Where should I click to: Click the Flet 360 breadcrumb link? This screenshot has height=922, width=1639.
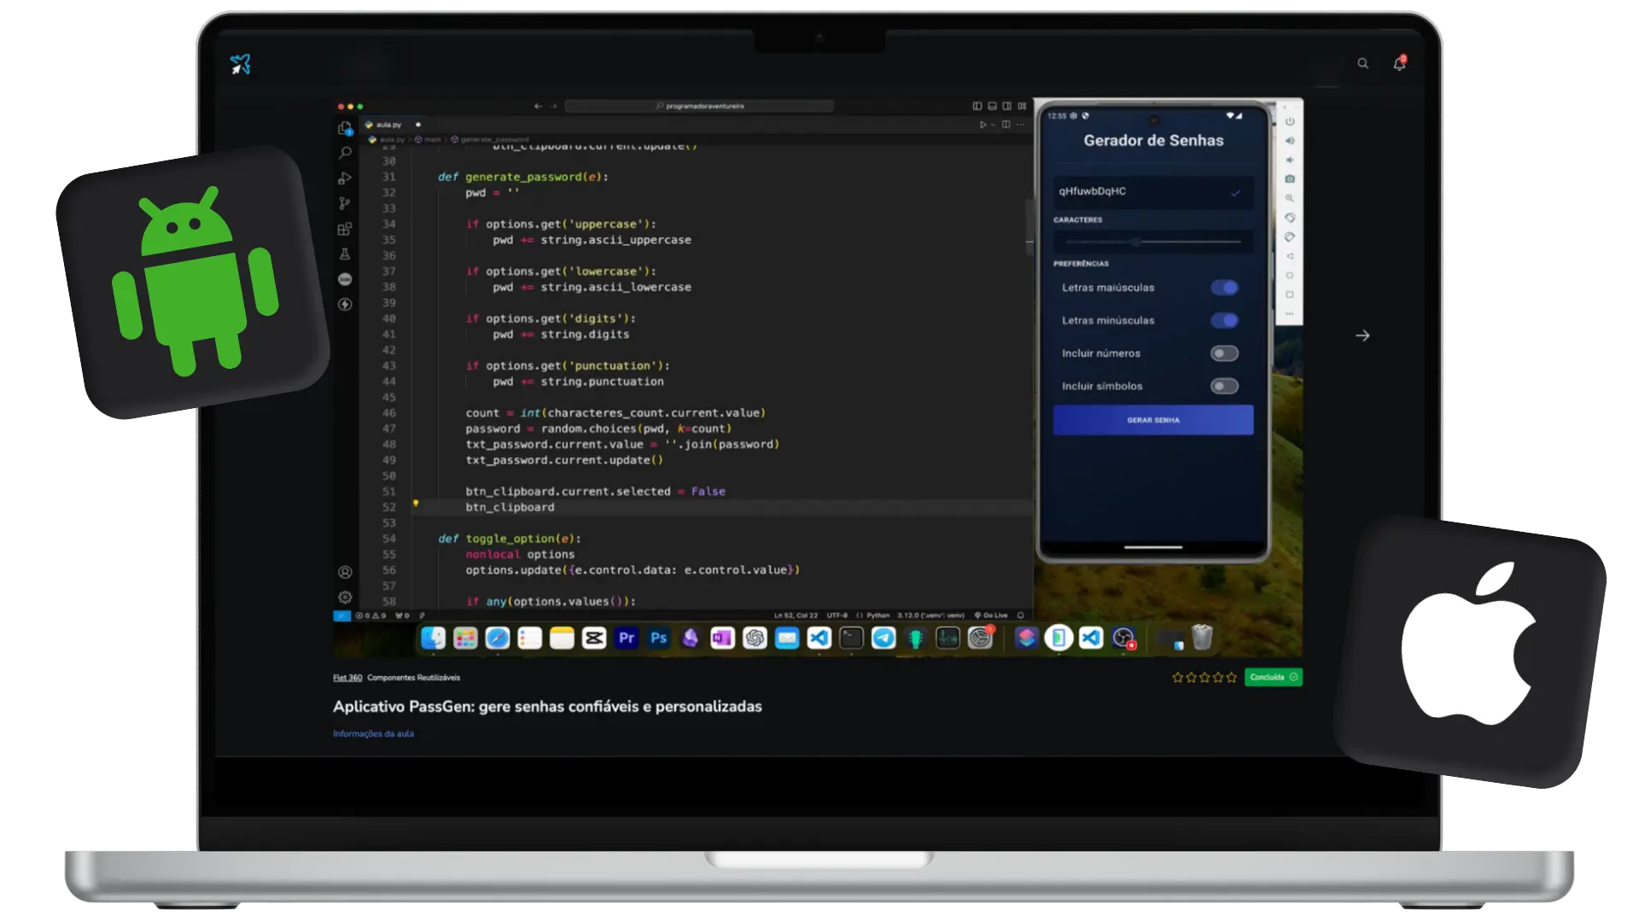pos(347,678)
